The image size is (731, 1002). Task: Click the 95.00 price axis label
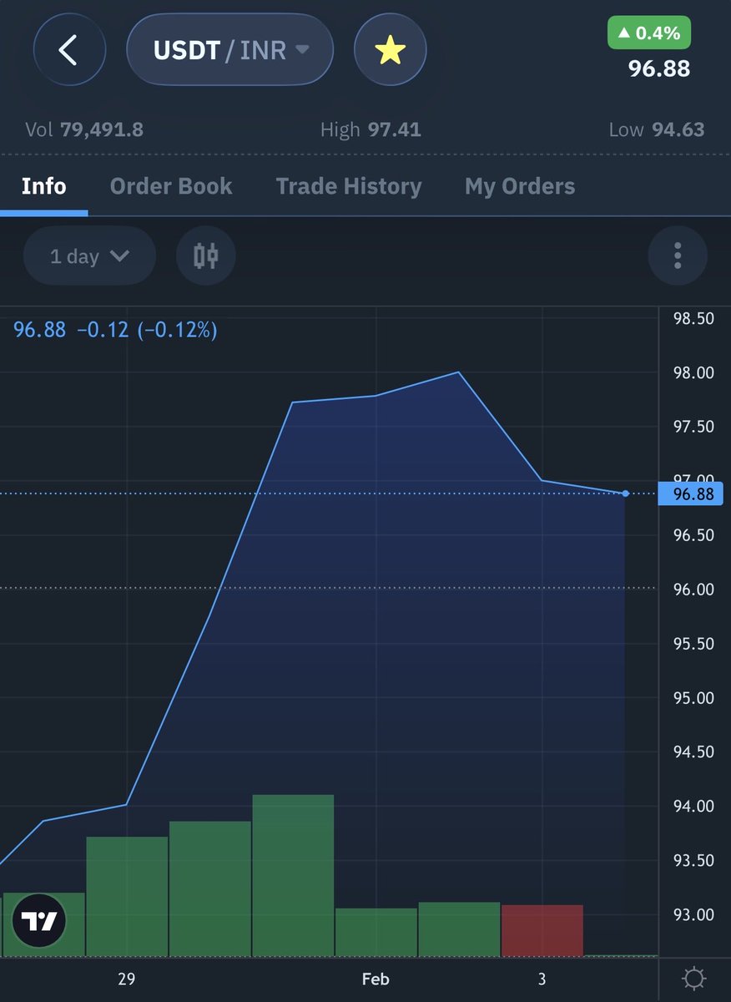(693, 698)
